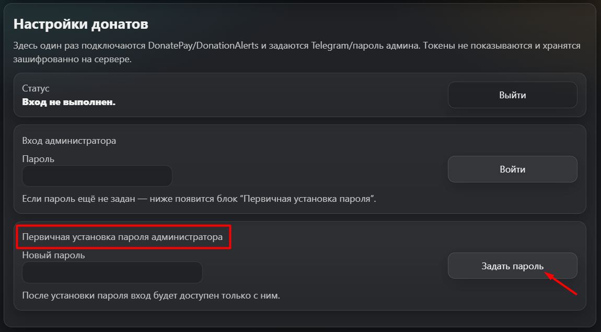Click the Вход не выполнен status text
Screen dimensions: 601x332
pyautogui.click(x=68, y=102)
